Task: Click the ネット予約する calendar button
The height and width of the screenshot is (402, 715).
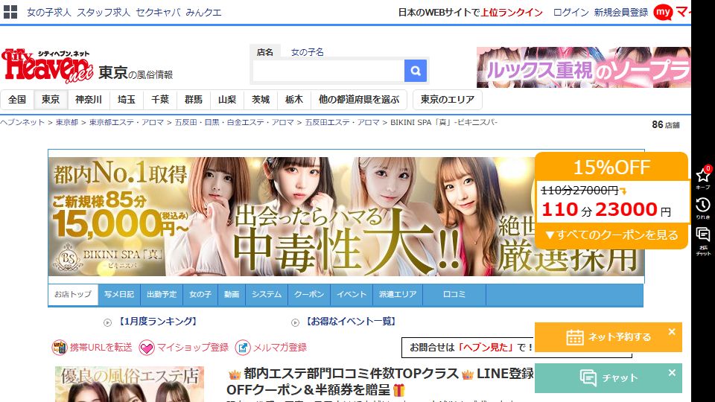Action: [608, 336]
